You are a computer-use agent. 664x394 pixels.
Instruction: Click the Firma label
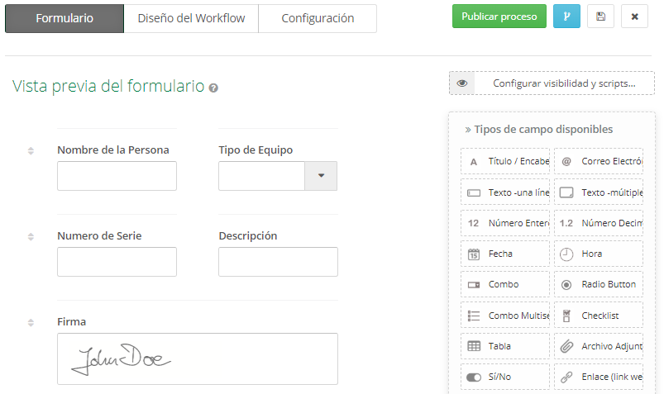pos(72,321)
